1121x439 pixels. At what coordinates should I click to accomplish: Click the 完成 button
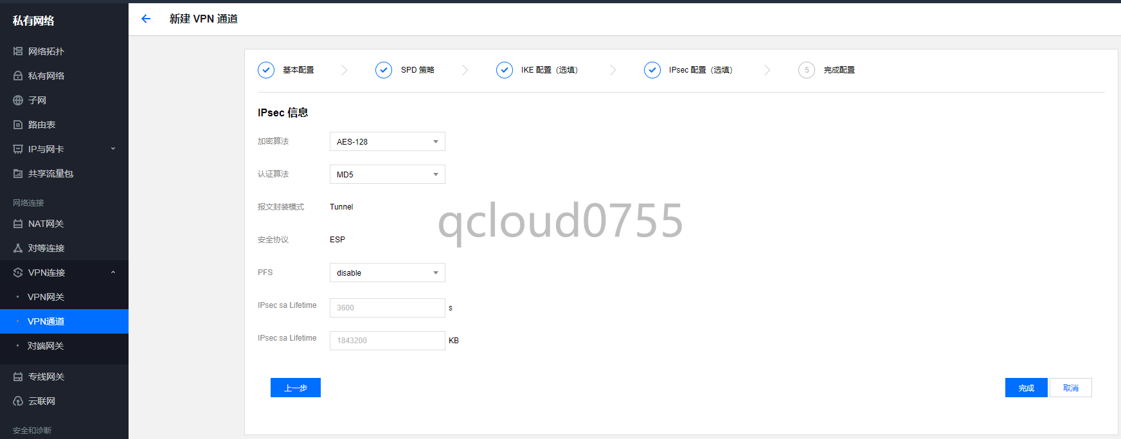pos(1026,388)
